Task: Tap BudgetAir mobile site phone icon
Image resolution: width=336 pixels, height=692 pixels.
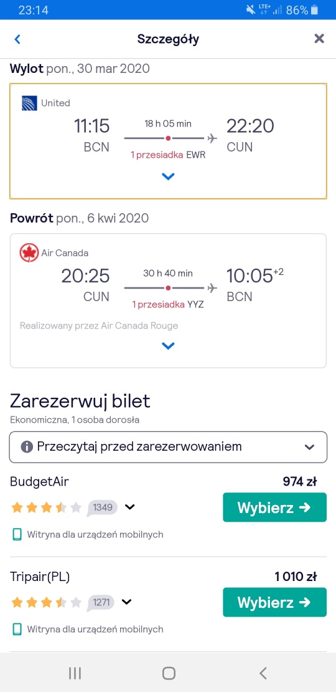Action: [17, 535]
